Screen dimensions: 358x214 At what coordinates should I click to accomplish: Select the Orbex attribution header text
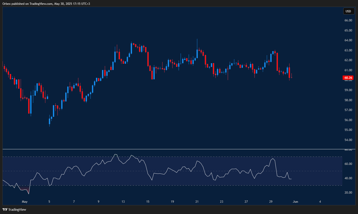(7, 4)
